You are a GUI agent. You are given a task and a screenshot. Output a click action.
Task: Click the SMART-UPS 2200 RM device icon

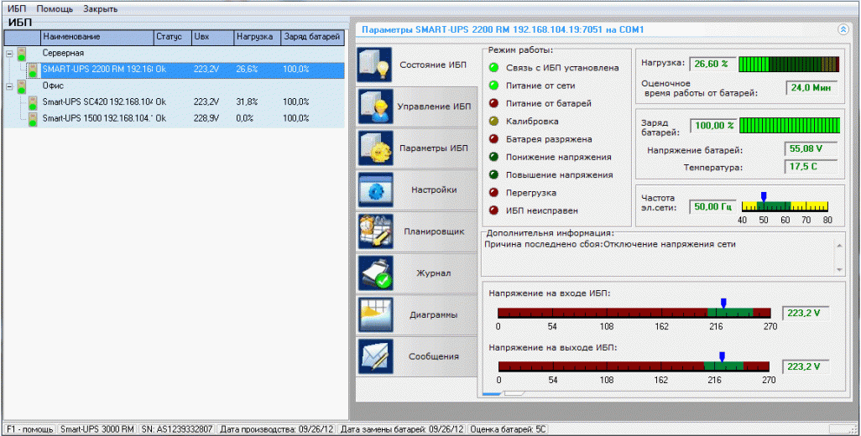pos(33,70)
